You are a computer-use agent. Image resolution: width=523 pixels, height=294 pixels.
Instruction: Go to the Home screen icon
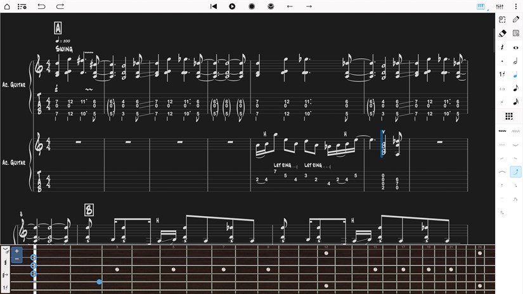pos(6,6)
